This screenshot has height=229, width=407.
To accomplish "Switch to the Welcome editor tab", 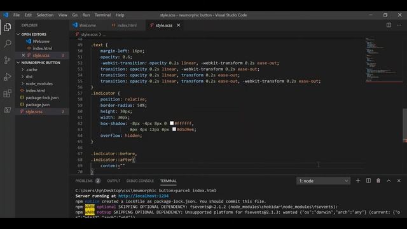I will 88,25.
